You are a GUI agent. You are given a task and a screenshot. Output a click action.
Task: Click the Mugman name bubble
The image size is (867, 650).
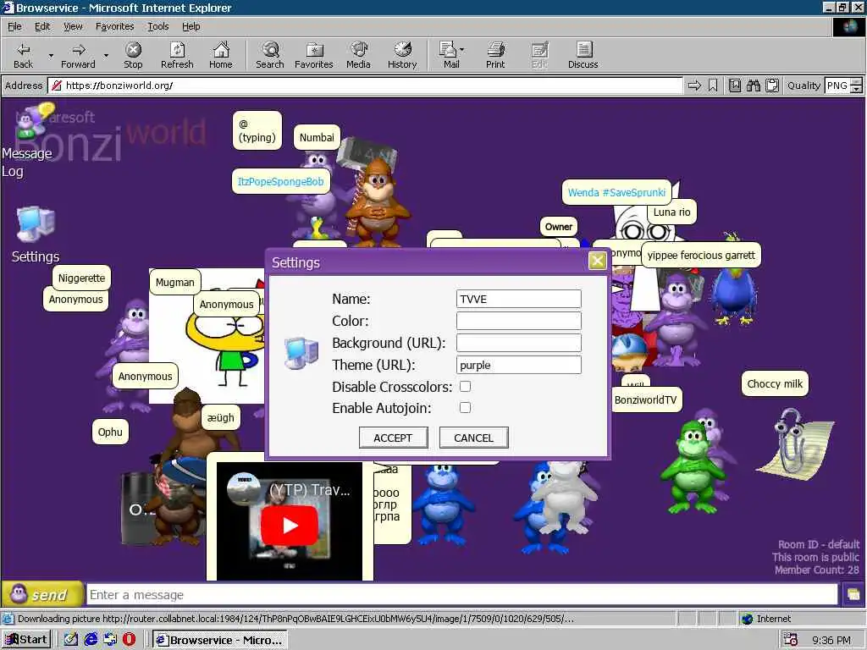(174, 282)
